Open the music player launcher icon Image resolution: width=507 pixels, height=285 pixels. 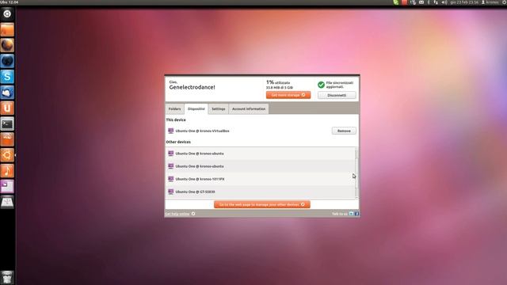point(7,171)
